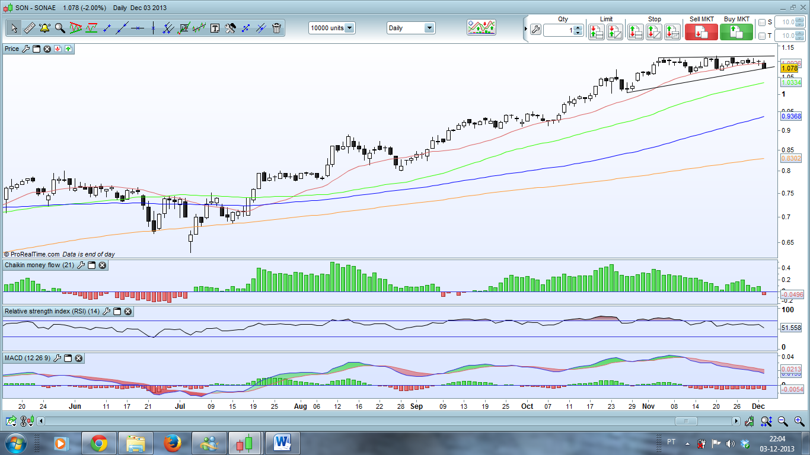Viewport: 810px width, 455px height.
Task: Enable the S checkbox
Action: pyautogui.click(x=762, y=23)
